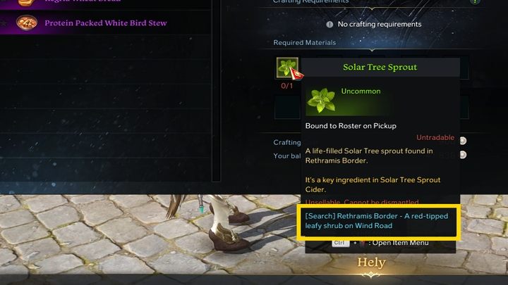The height and width of the screenshot is (285, 508).
Task: Click the Required Materials section header
Action: coord(305,43)
